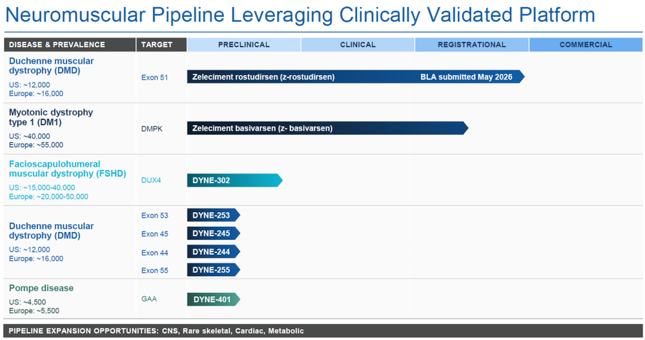This screenshot has width=645, height=340.
Task: Click the DISEASE & PREVALENCE header
Action: 70,45
